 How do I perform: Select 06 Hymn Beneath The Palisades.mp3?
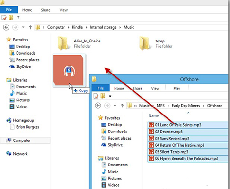[188, 158]
